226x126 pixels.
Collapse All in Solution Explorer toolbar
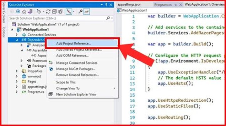point(54,12)
